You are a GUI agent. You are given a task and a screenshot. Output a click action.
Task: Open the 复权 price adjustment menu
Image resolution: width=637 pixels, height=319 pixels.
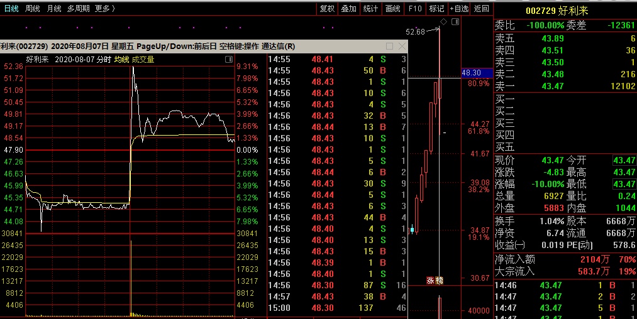pos(327,8)
